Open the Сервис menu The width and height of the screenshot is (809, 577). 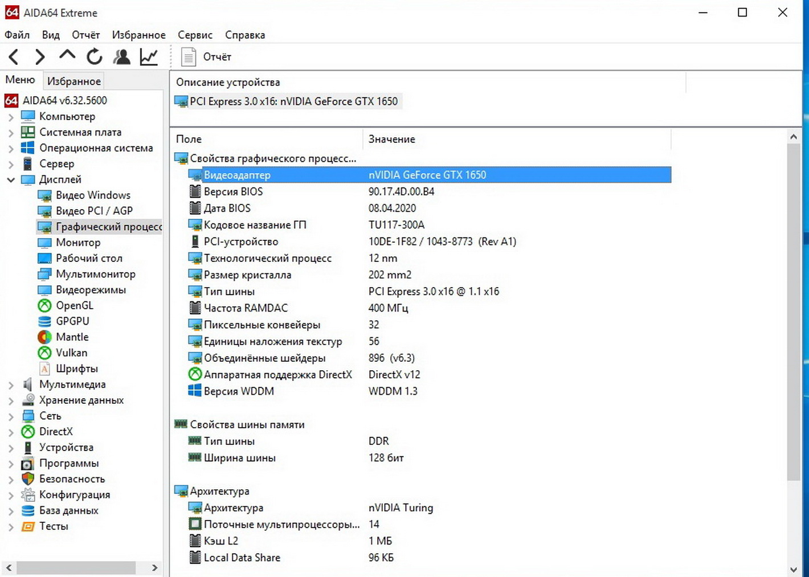tap(195, 35)
